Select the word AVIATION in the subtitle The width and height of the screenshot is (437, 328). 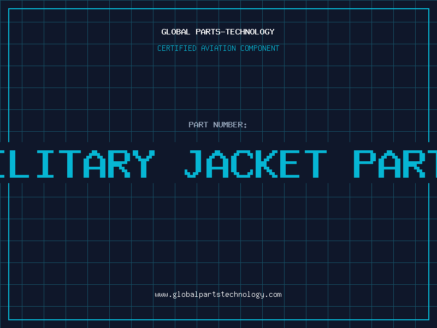[218, 48]
